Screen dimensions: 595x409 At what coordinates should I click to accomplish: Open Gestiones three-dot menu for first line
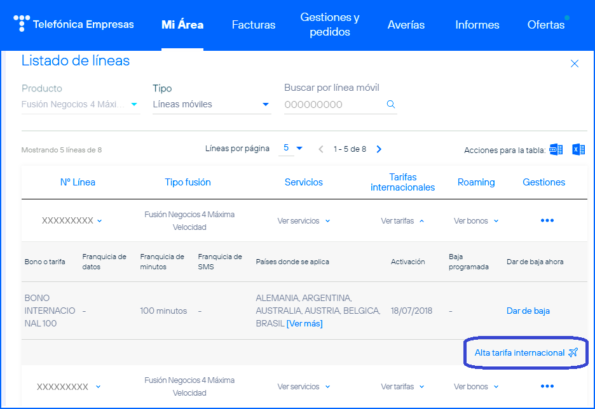[x=547, y=221]
